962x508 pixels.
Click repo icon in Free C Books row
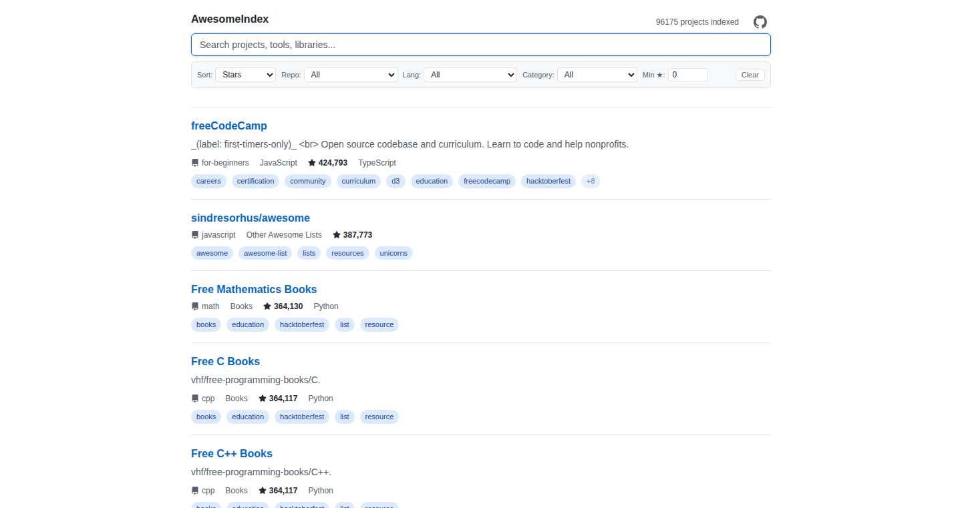[x=195, y=399]
